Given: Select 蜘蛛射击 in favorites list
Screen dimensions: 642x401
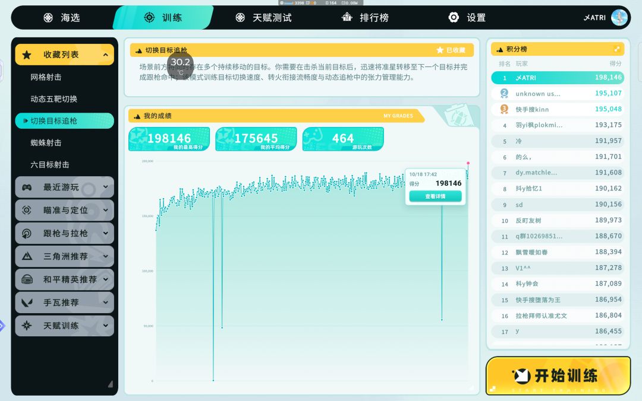Looking at the screenshot, I should [46, 142].
